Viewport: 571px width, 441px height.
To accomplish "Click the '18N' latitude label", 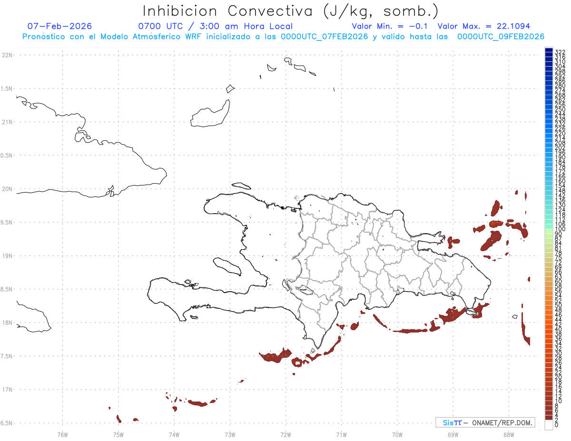I will [7, 323].
